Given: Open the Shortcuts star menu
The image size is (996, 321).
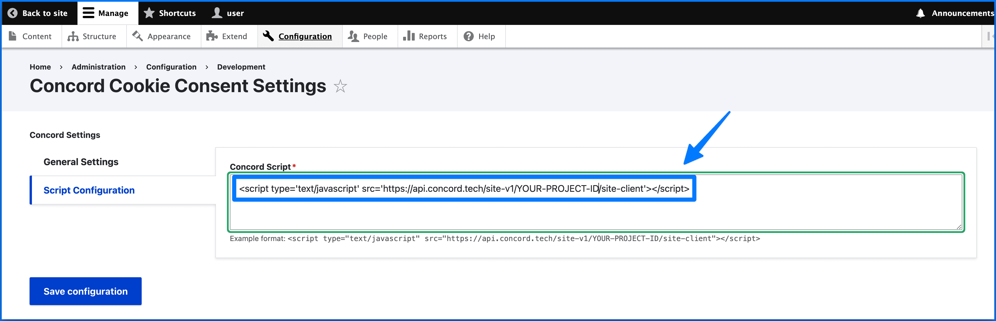Looking at the screenshot, I should (x=170, y=13).
